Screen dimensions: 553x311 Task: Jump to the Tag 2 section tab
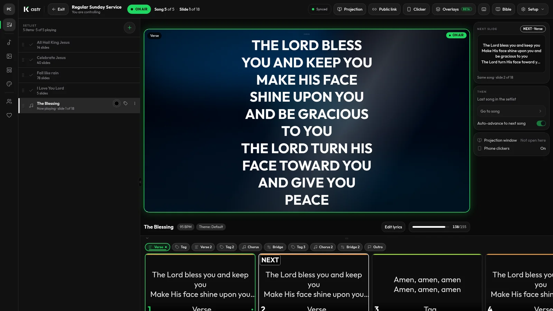(x=227, y=247)
